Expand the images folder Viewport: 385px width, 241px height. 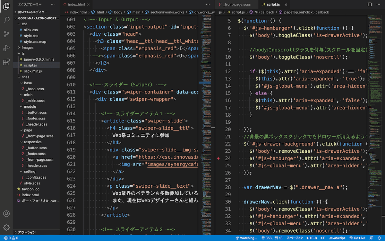click(x=36, y=48)
